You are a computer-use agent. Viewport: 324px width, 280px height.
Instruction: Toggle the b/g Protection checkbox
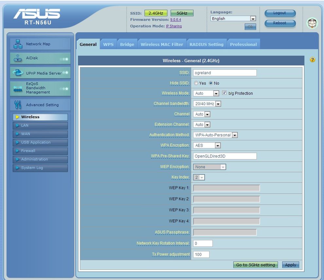tap(224, 93)
